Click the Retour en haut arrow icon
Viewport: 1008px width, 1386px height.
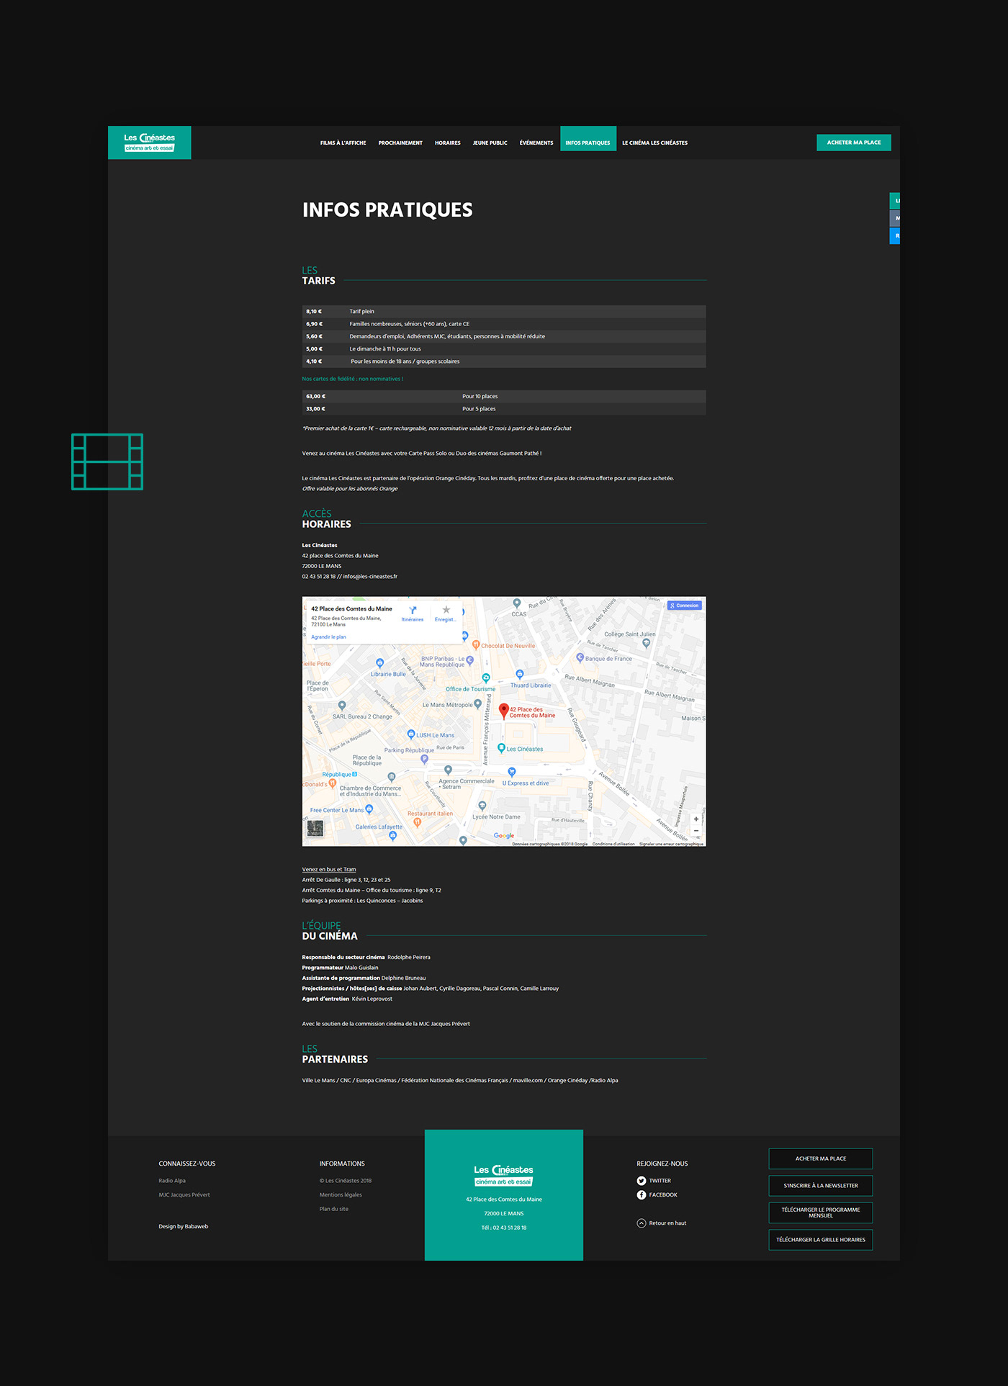coord(641,1223)
